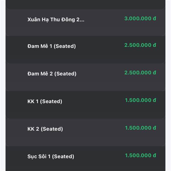Tap the 3.000.000 đ price
The width and height of the screenshot is (171, 171).
(140, 19)
